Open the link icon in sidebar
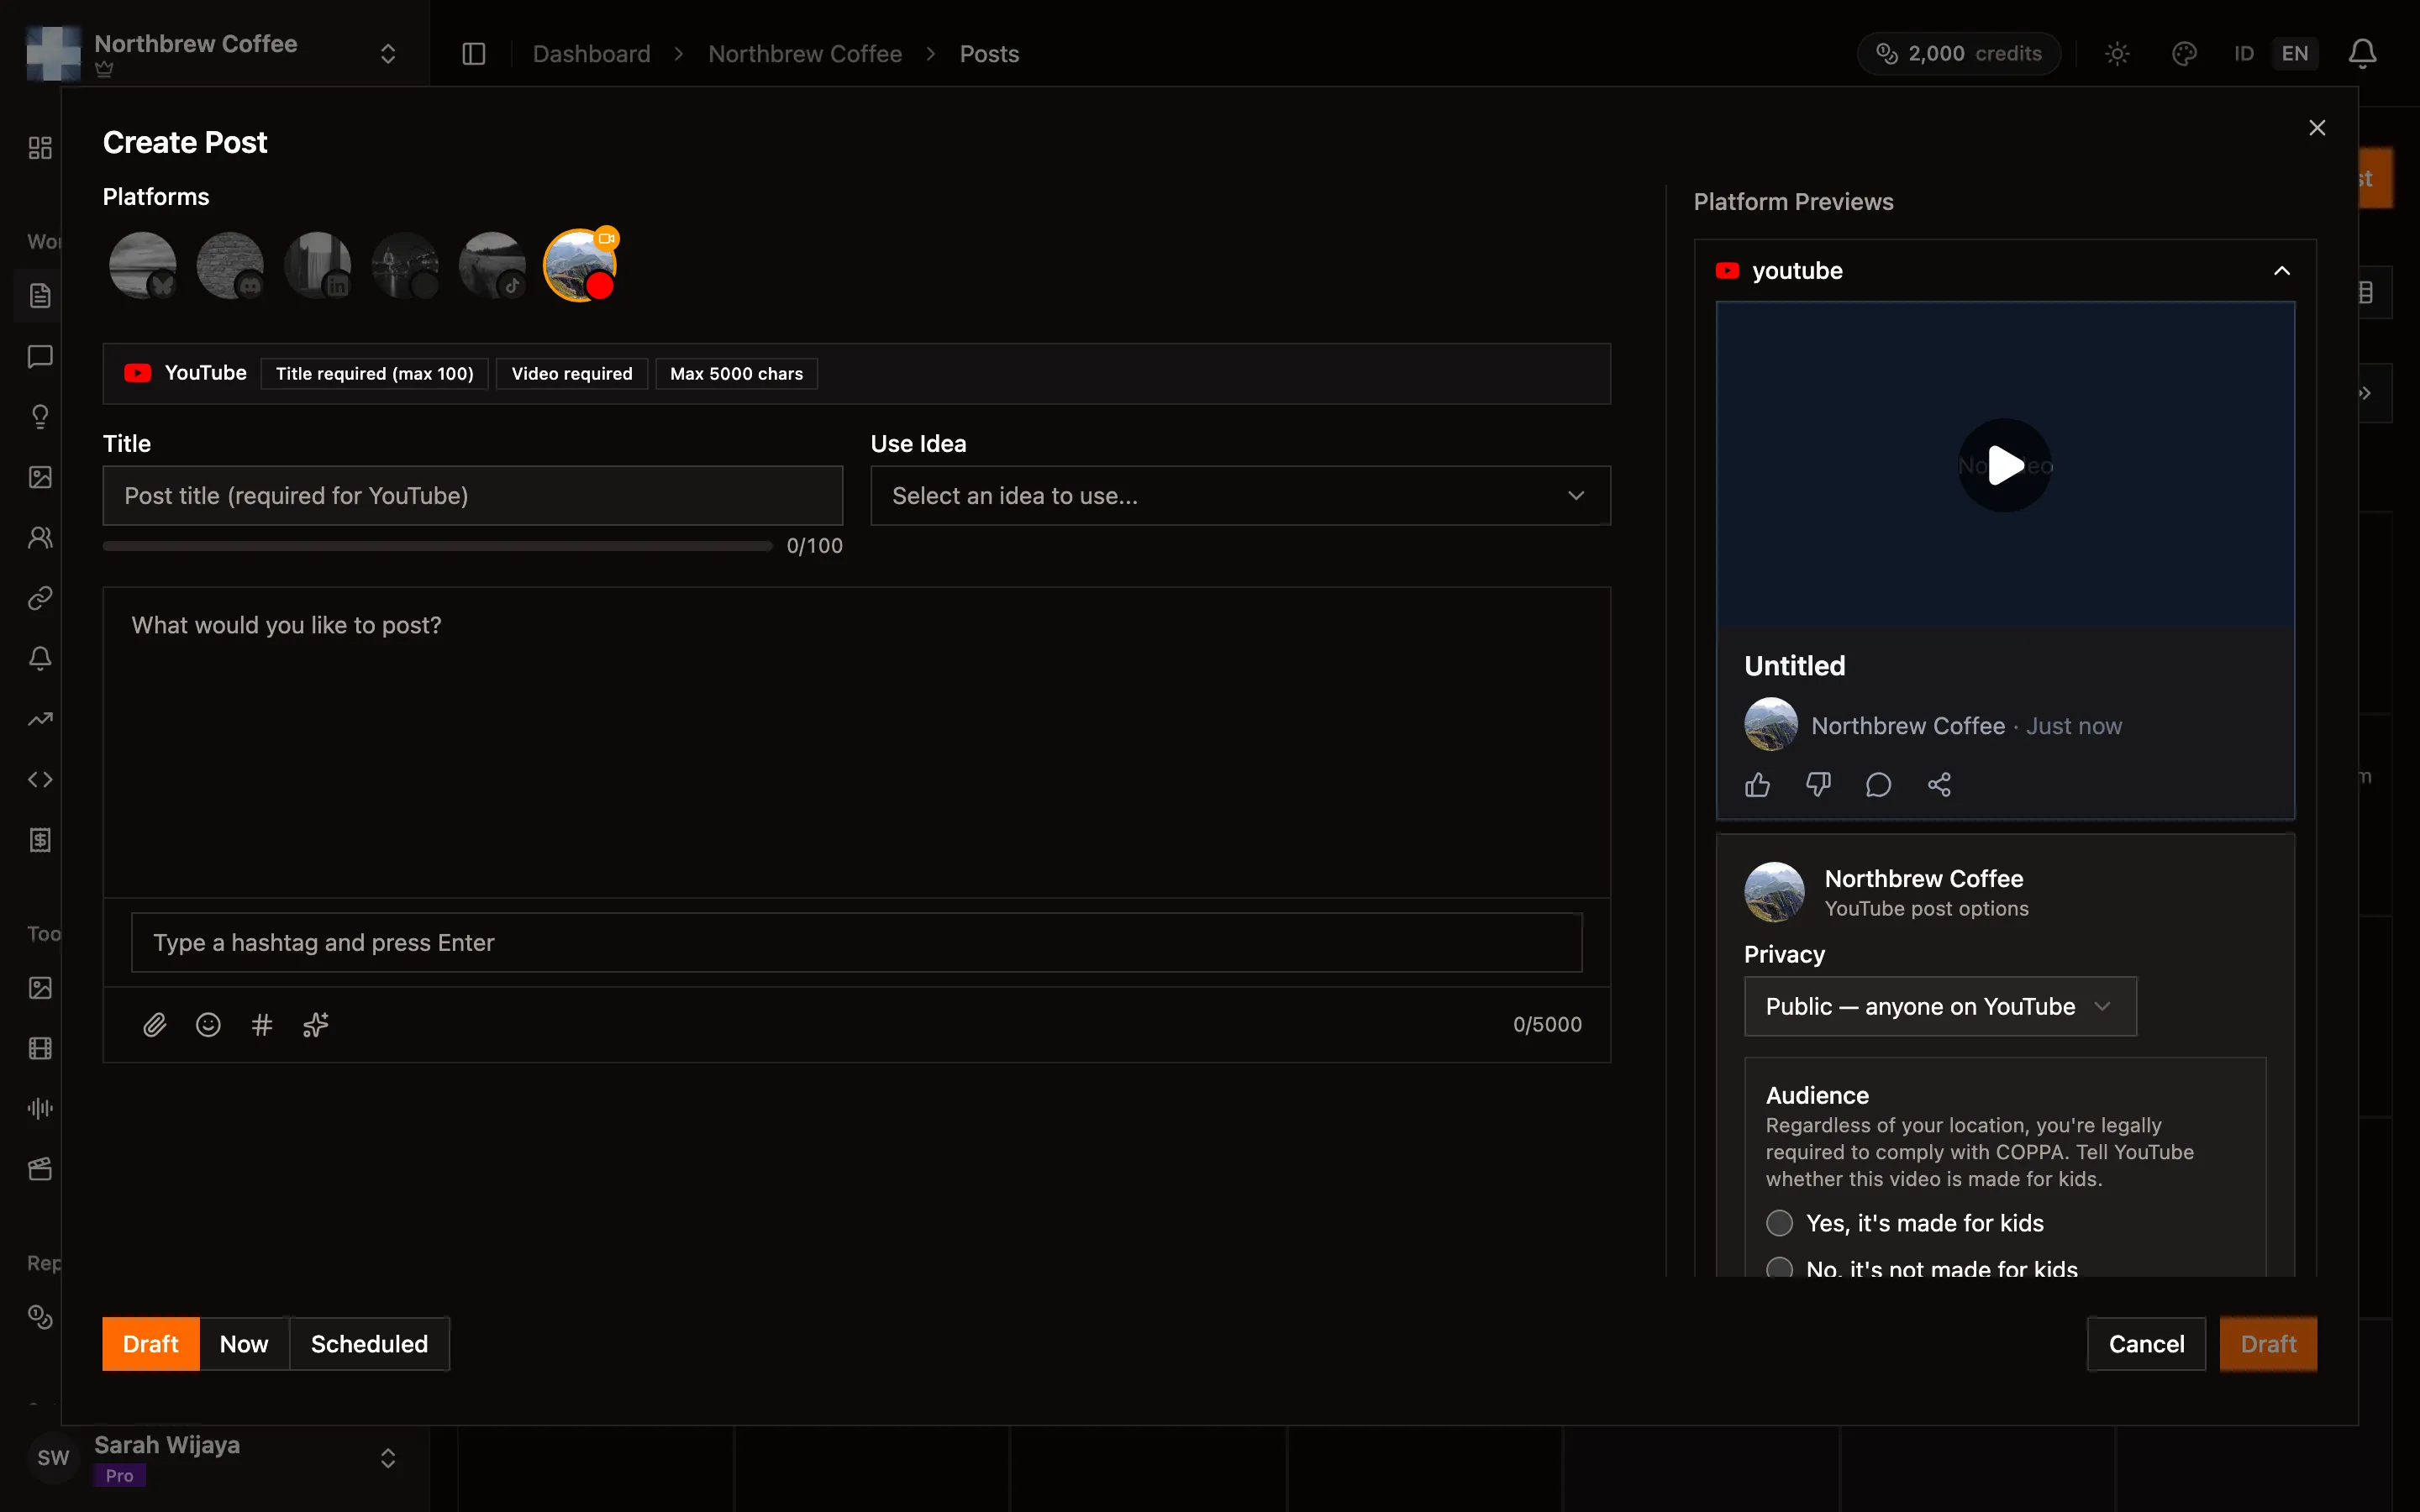 [40, 598]
